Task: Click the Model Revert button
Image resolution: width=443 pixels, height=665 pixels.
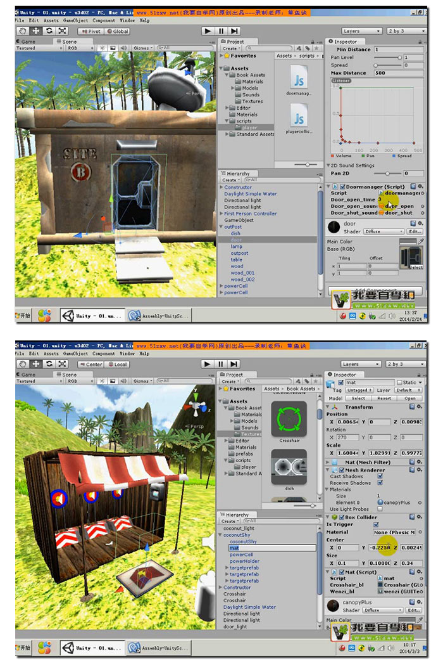Action: 384,398
